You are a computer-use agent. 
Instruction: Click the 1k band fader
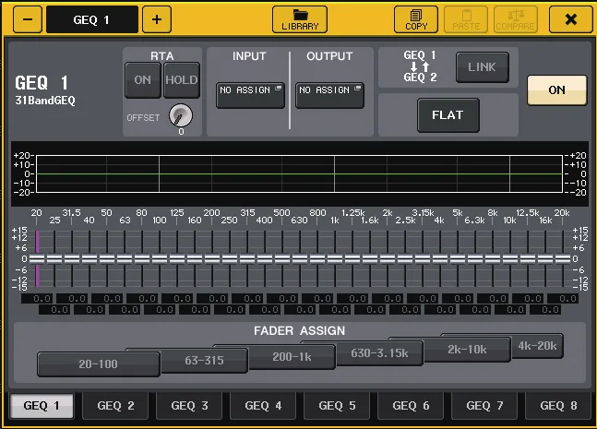tap(335, 259)
